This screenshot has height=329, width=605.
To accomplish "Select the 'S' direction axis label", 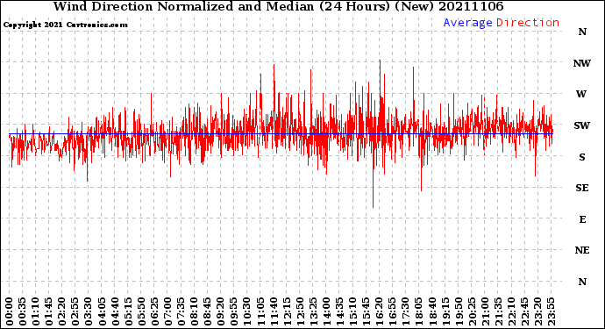I will coord(582,157).
